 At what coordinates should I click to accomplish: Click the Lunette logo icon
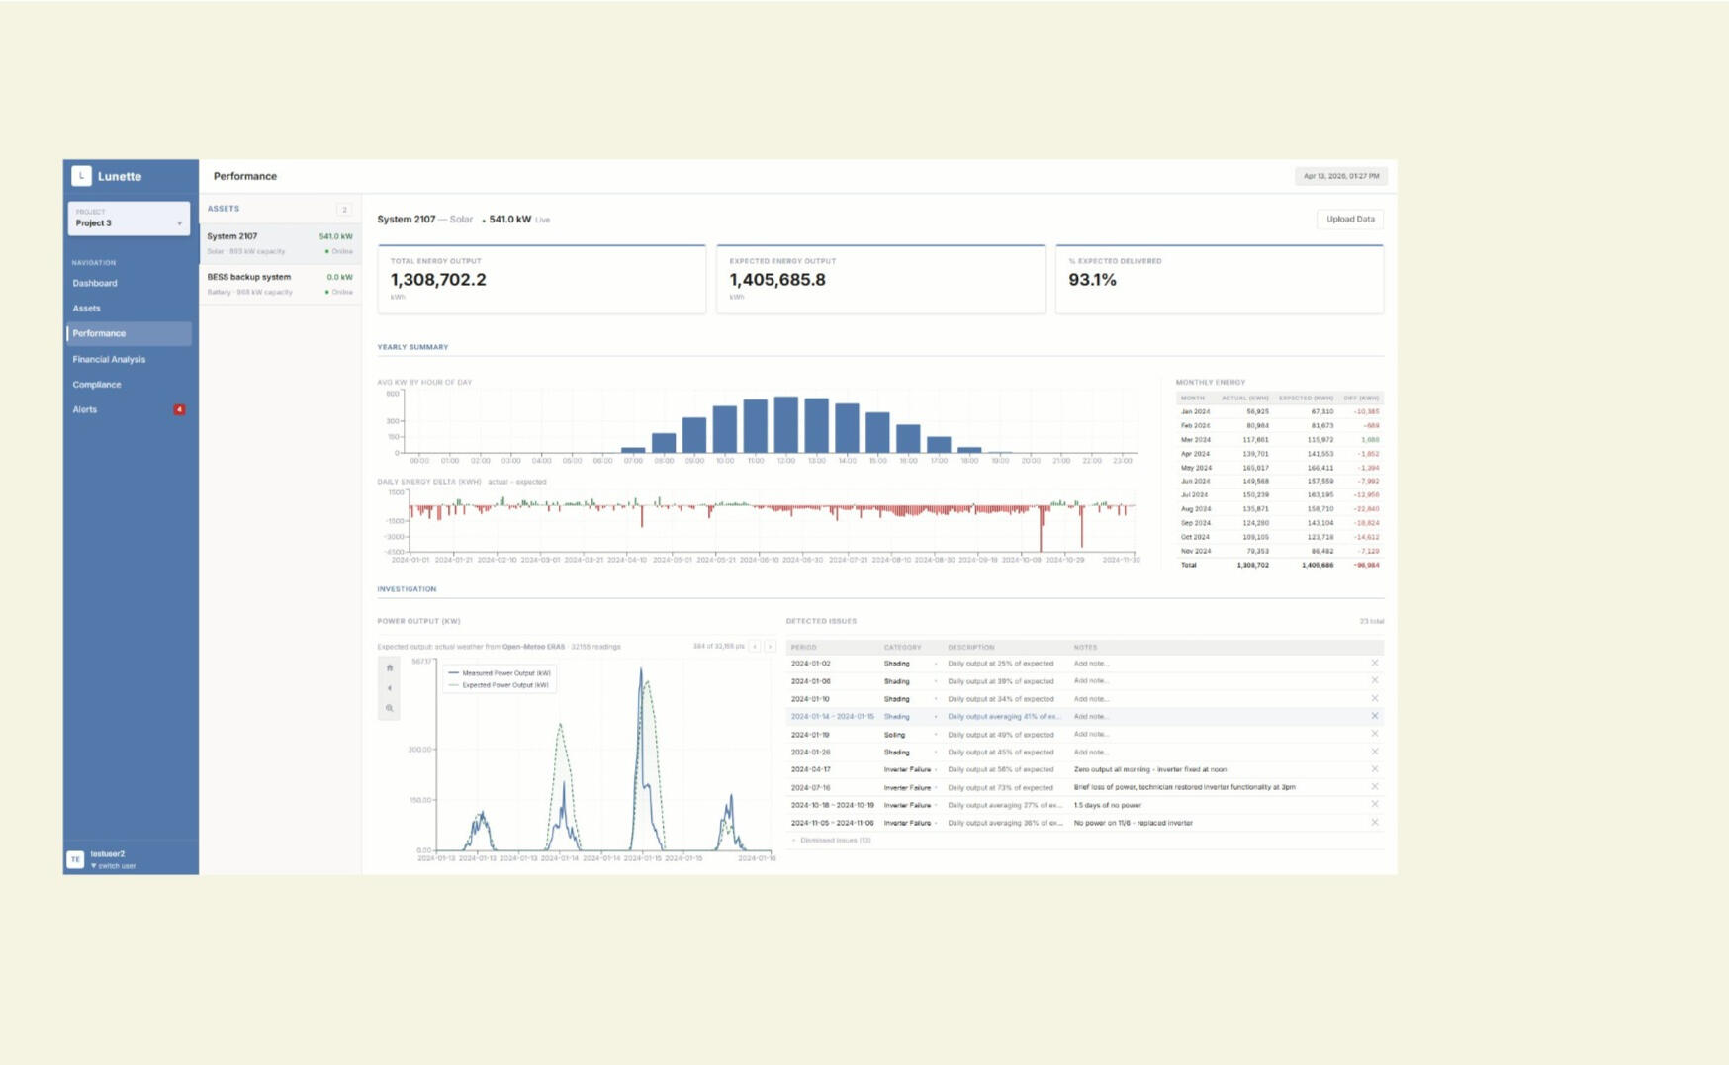click(x=82, y=176)
